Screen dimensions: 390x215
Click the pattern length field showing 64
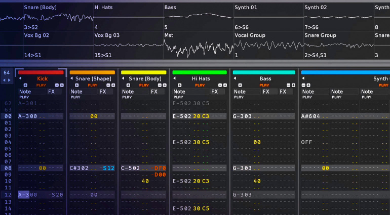7,73
